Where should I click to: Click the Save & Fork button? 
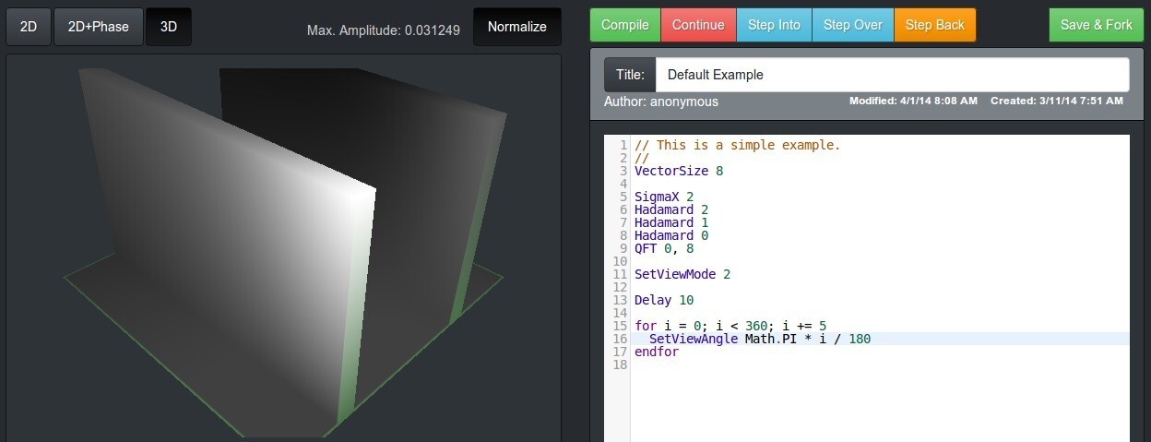tap(1096, 25)
